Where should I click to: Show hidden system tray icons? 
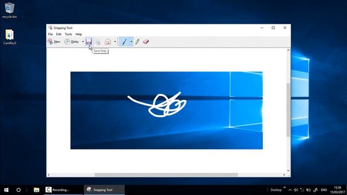pos(290,190)
